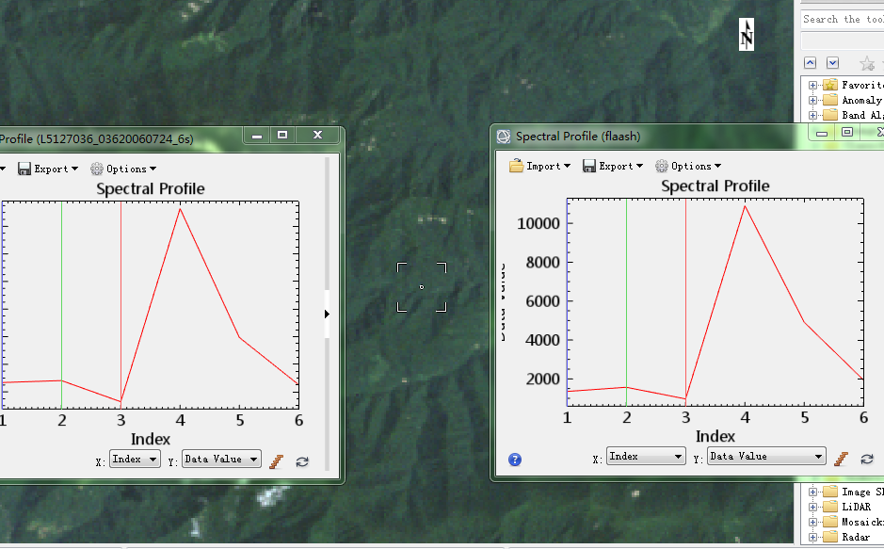Screen dimensions: 884x549
Task: Click the red band marker line in the left plot
Action: 121,304
